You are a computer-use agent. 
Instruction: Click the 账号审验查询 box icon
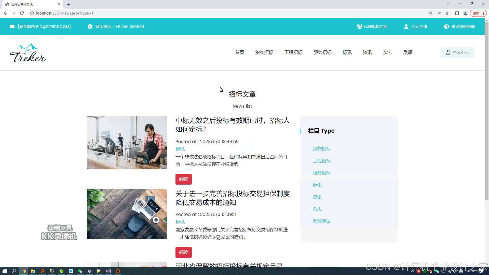point(446,26)
